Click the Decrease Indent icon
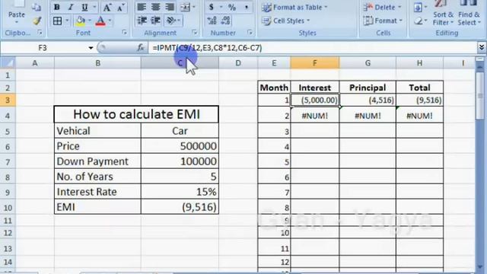The height and width of the screenshot is (274, 487). (142, 21)
